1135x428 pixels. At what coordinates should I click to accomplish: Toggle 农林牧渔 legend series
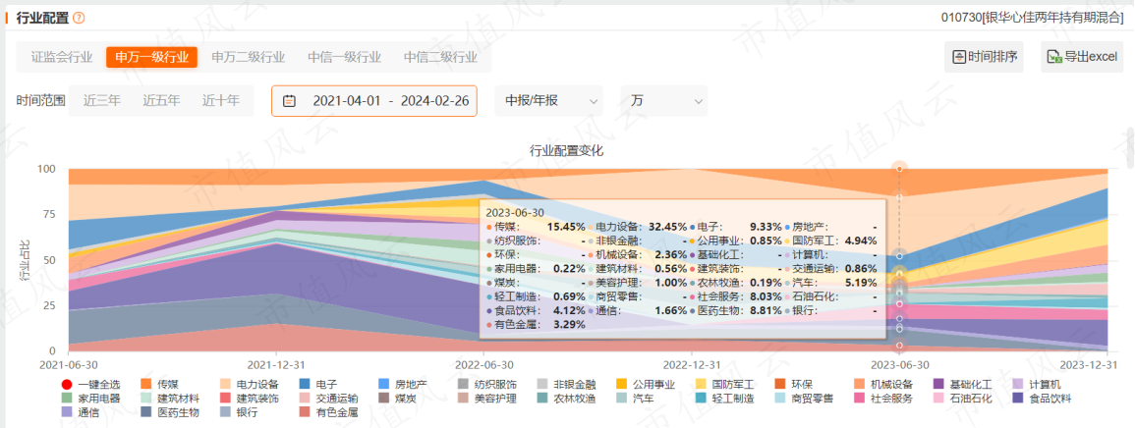pos(567,399)
